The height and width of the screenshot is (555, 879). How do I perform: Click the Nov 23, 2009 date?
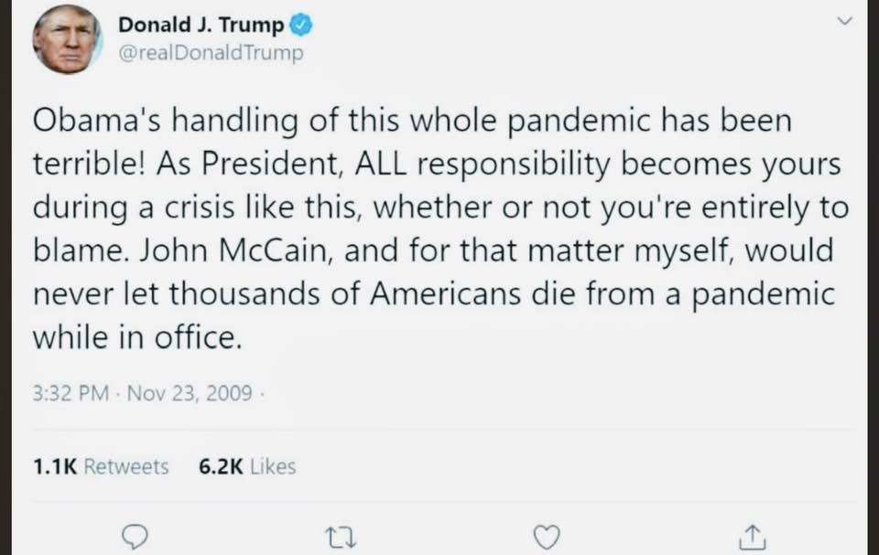click(190, 393)
